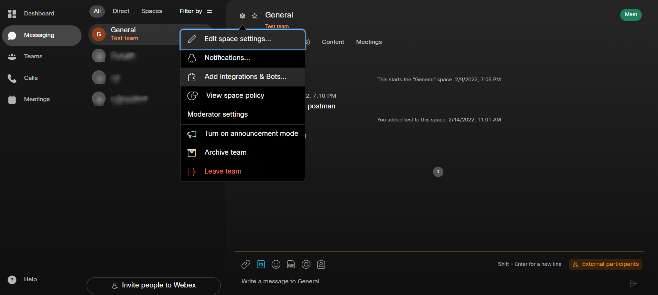
Task: Choose Leave team option
Action: tap(242, 172)
